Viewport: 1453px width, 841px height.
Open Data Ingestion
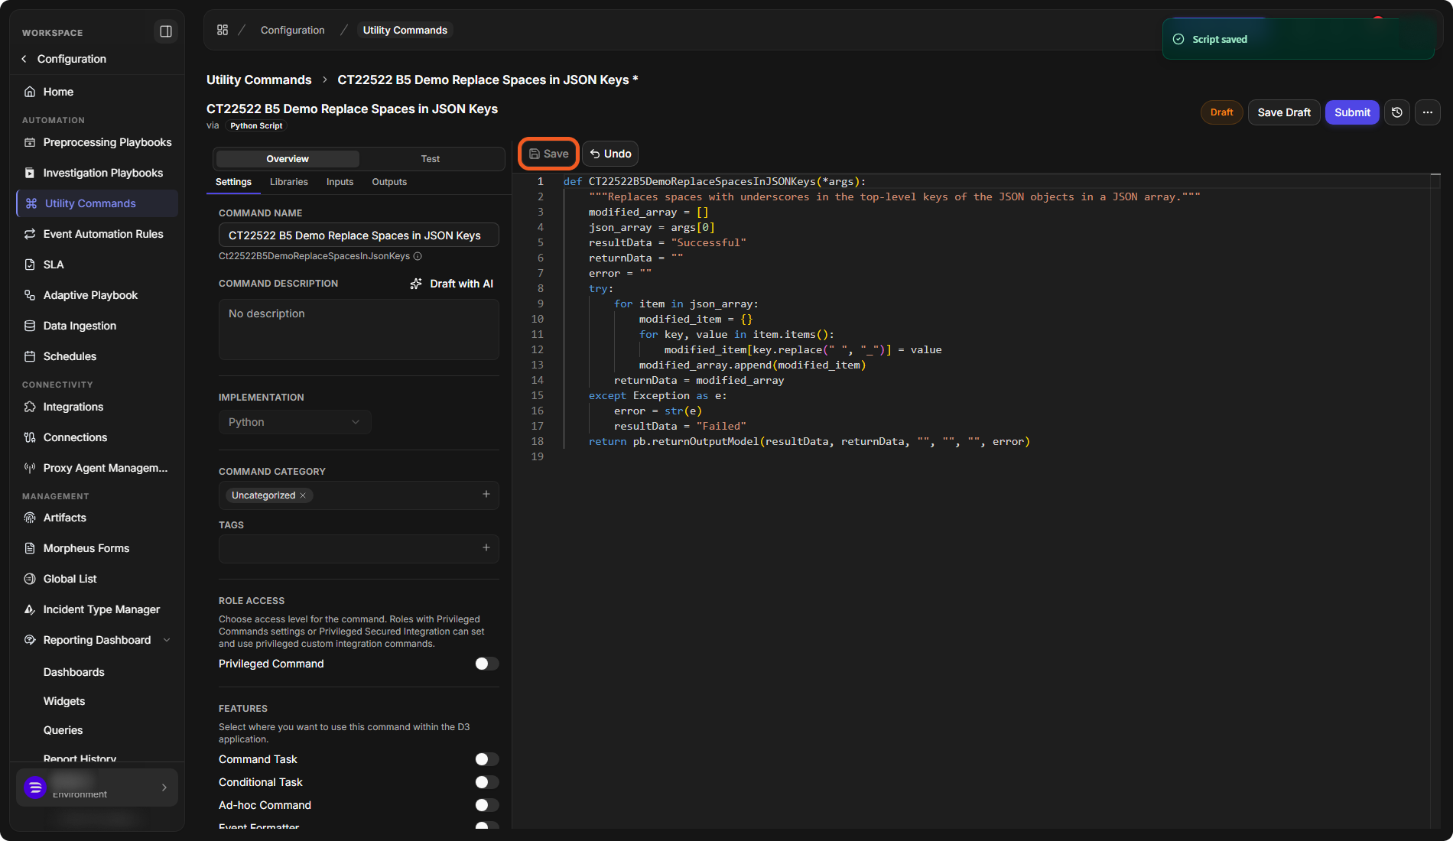coord(97,326)
